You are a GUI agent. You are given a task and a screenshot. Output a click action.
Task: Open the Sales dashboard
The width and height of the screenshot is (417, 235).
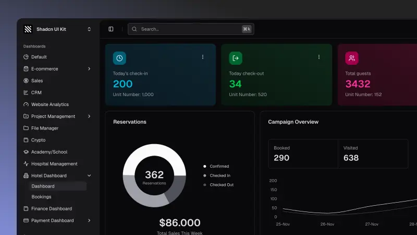click(37, 80)
